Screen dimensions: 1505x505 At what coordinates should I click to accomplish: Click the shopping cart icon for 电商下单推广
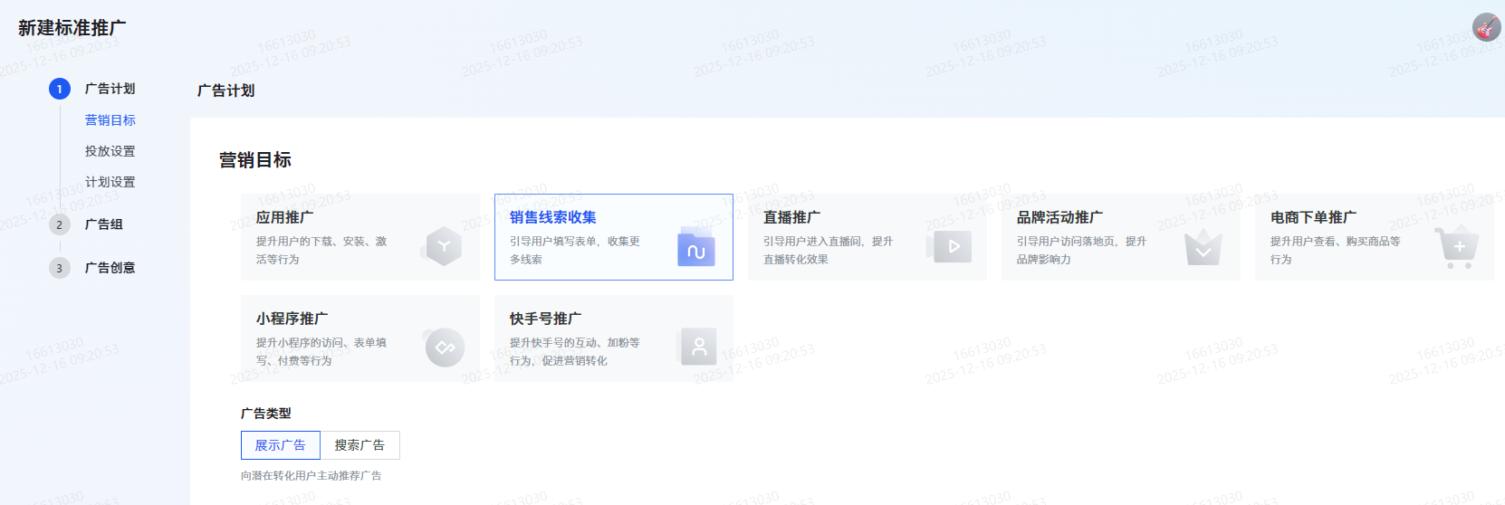pos(1457,246)
